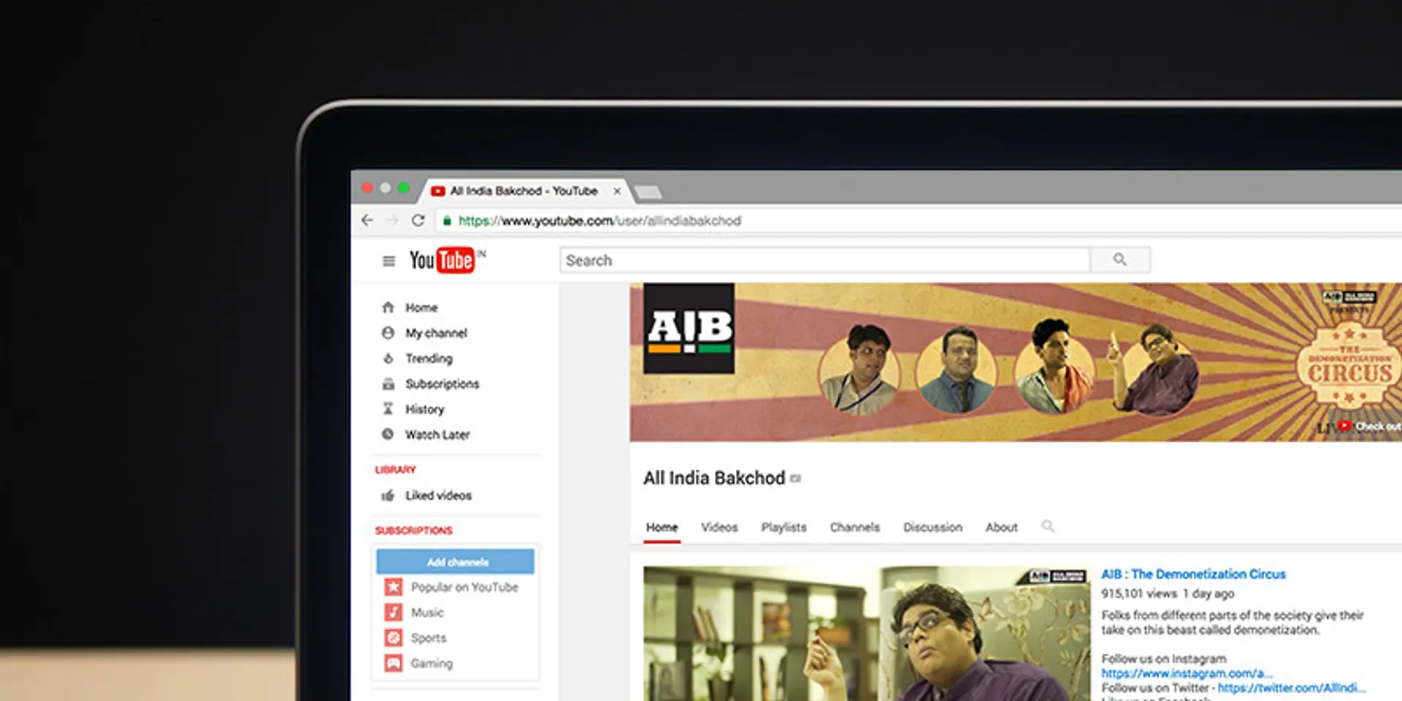Close the All India Bakchod browser tab
The width and height of the screenshot is (1402, 701).
pyautogui.click(x=617, y=191)
